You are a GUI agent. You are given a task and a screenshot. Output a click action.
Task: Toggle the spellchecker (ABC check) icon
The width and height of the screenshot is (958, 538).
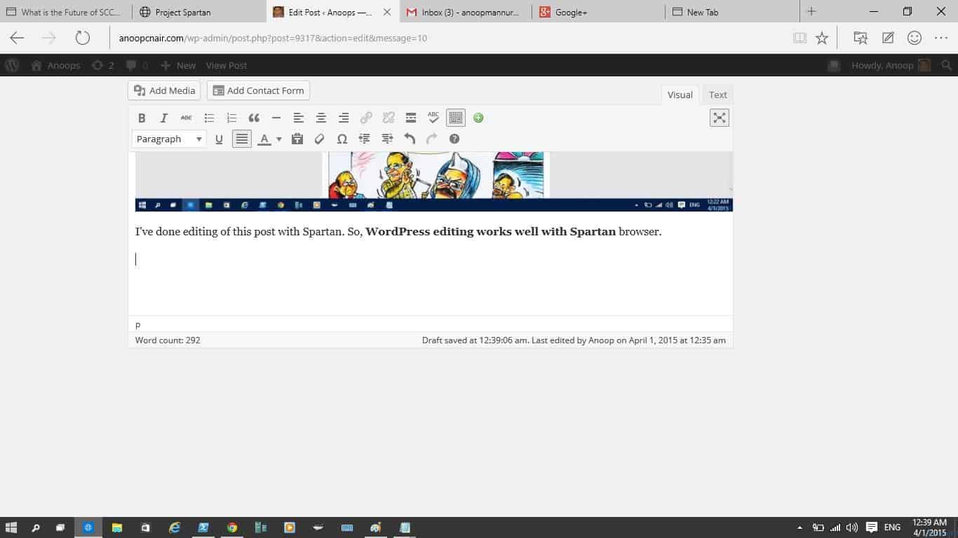[433, 118]
